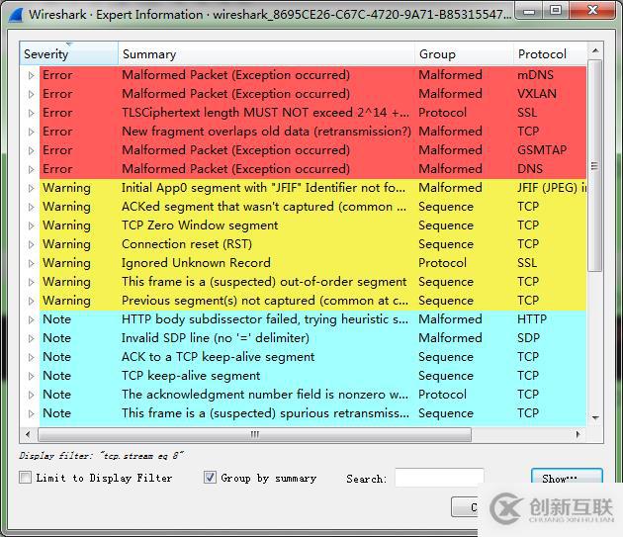Sort by the Summary column header

pos(266,53)
